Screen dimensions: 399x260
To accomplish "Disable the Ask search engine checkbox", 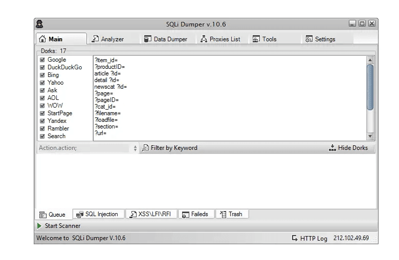I will click(x=42, y=90).
